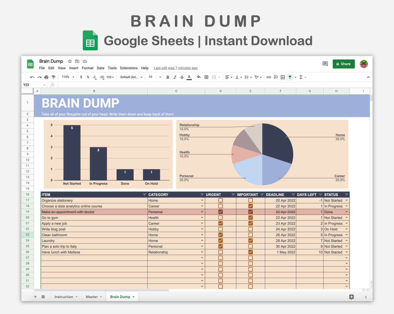
Task: Open the Category dropdown for Laundry
Action: [x=201, y=240]
